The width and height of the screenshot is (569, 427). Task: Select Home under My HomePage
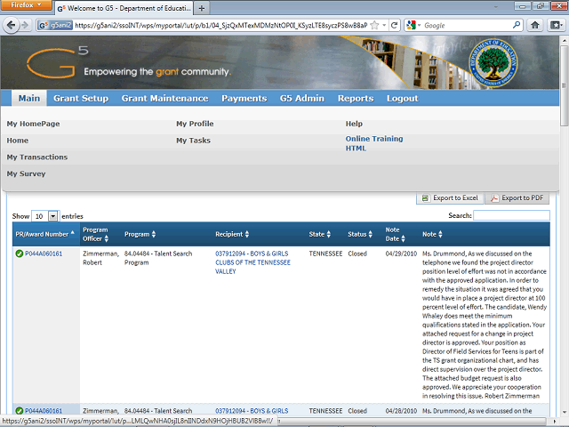(x=18, y=141)
